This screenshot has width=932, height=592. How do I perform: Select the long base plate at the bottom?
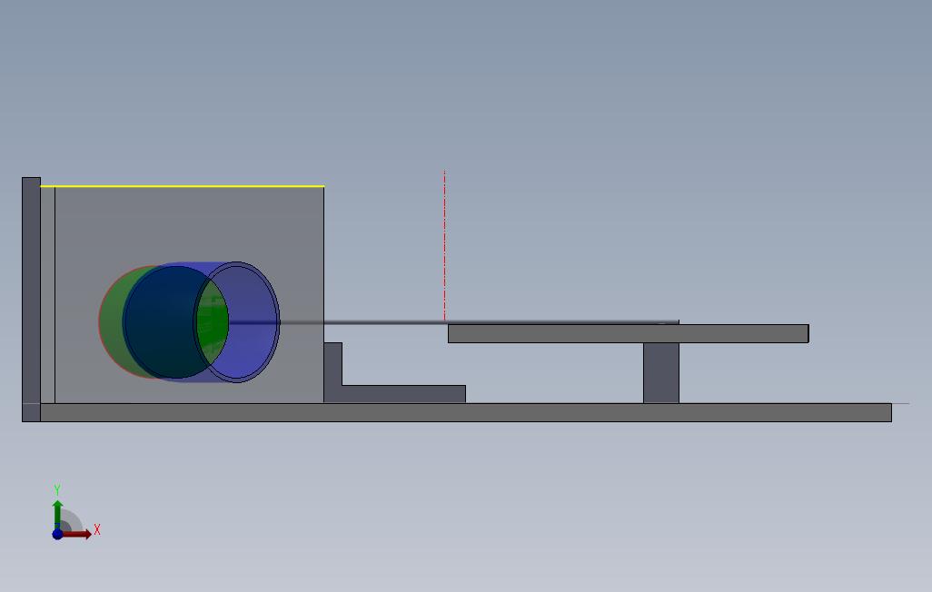466,412
